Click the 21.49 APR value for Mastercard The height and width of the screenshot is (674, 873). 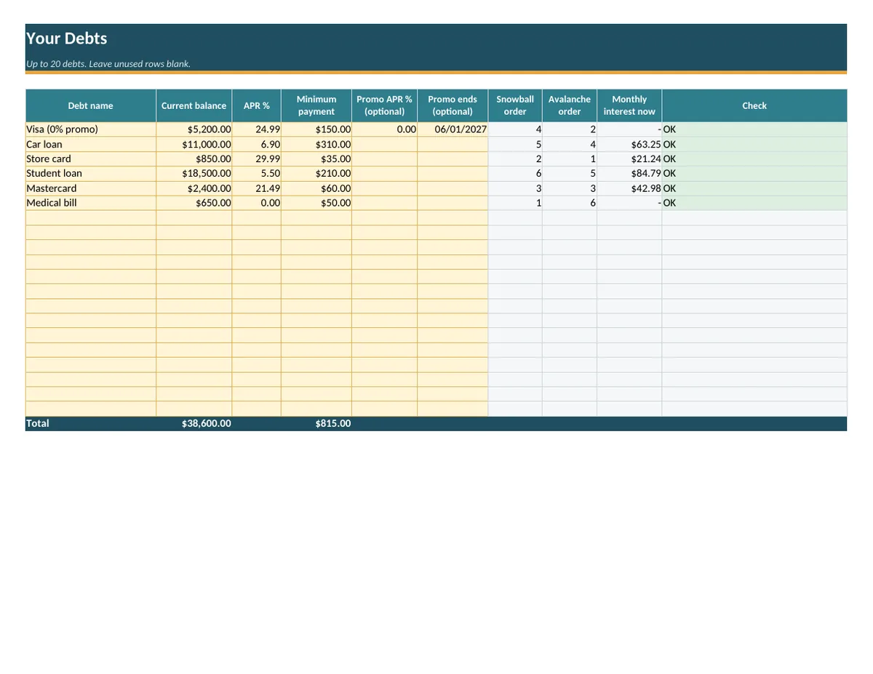pyautogui.click(x=256, y=188)
